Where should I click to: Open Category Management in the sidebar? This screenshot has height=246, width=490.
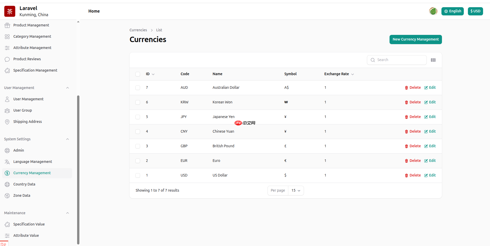[32, 36]
